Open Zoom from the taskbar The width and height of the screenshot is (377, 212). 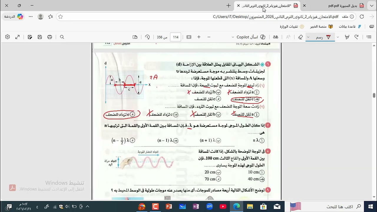[x=209, y=206]
